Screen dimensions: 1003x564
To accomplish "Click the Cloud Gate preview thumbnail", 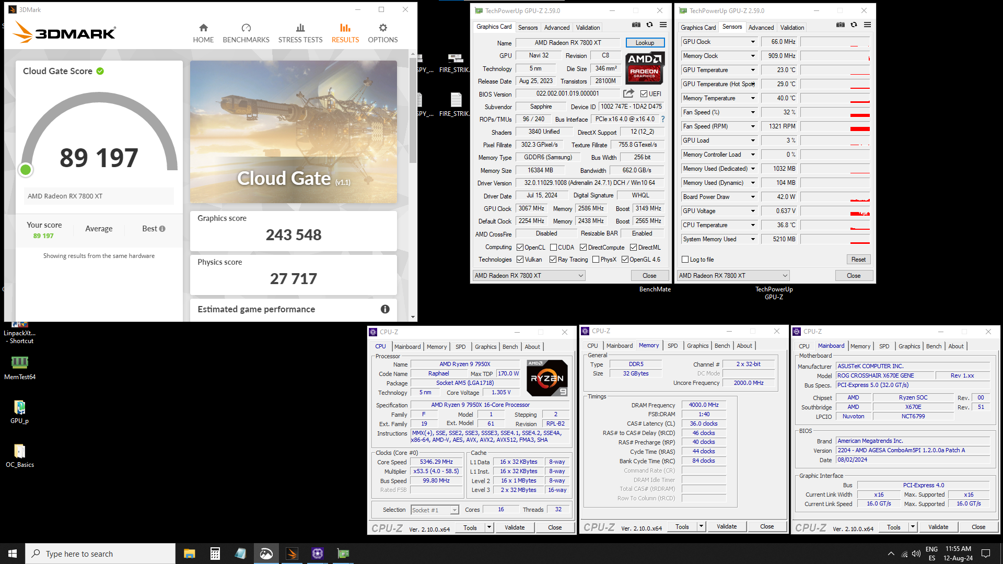I will tap(293, 132).
